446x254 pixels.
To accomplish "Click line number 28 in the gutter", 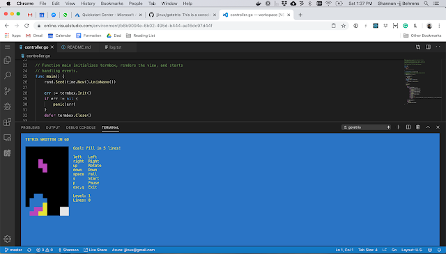I will [x=25, y=93].
